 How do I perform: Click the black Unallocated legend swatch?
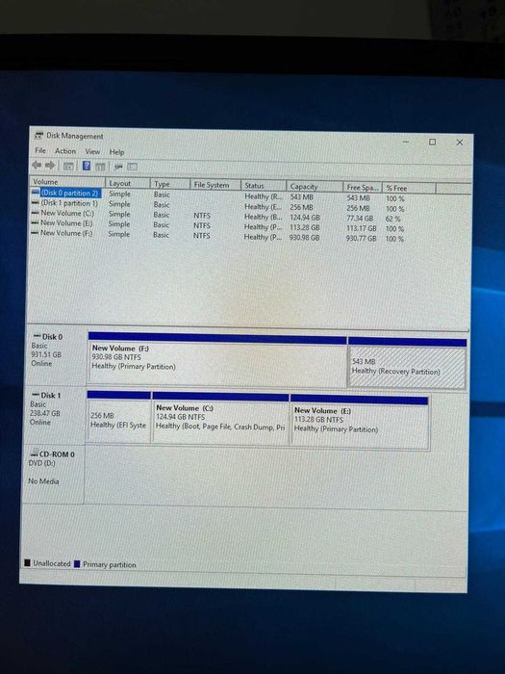28,562
